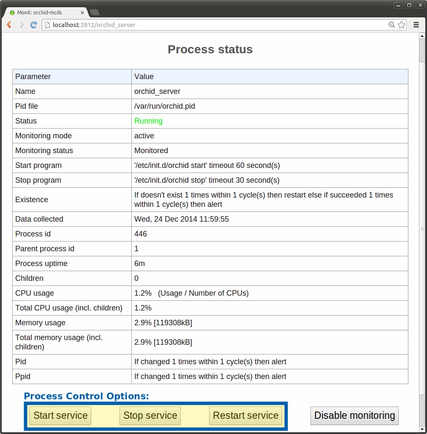Click the Start program command value

[207, 165]
